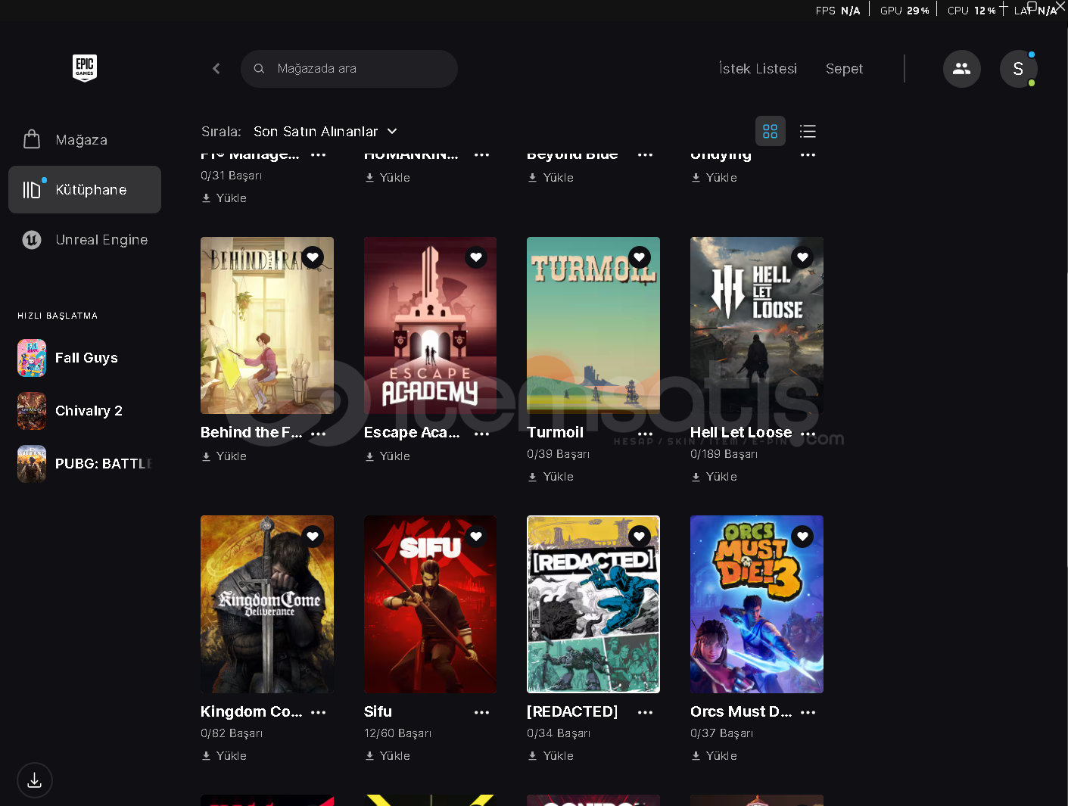The height and width of the screenshot is (806, 1068).
Task: Click the Kütüphane library icon
Action: click(32, 189)
